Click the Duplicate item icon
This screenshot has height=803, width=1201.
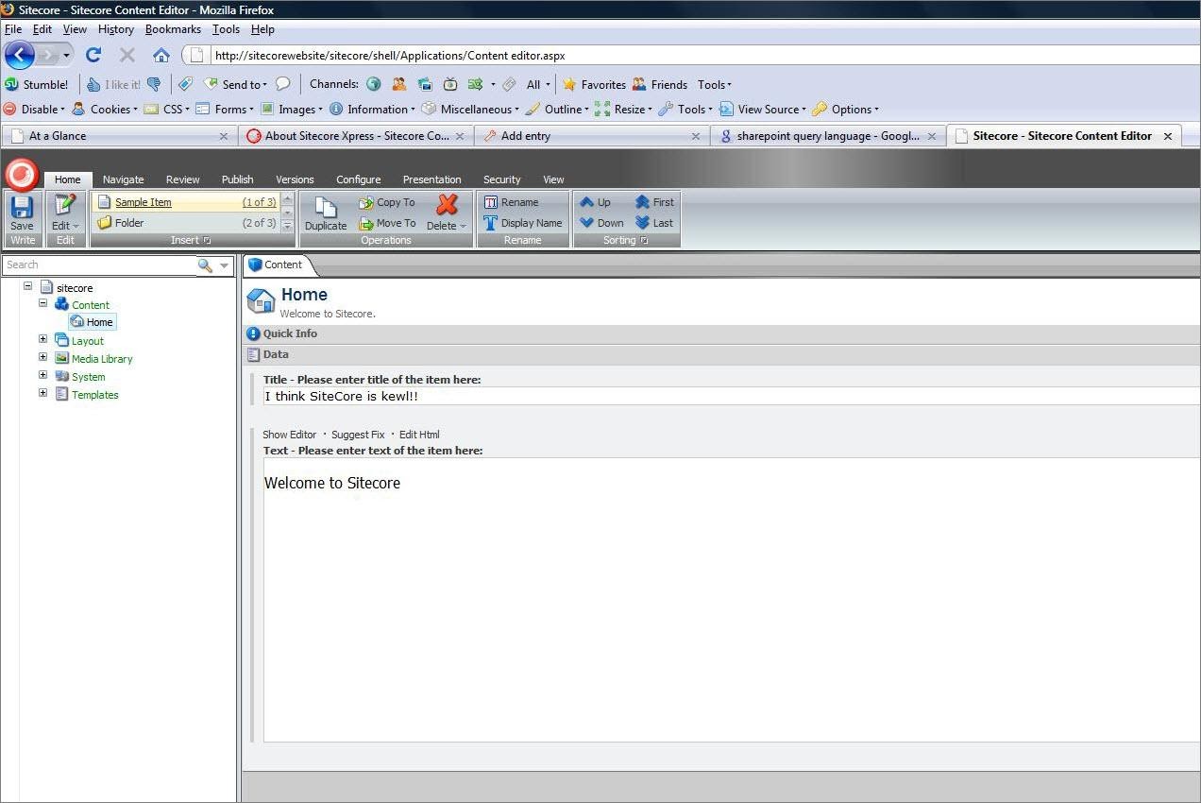(325, 208)
